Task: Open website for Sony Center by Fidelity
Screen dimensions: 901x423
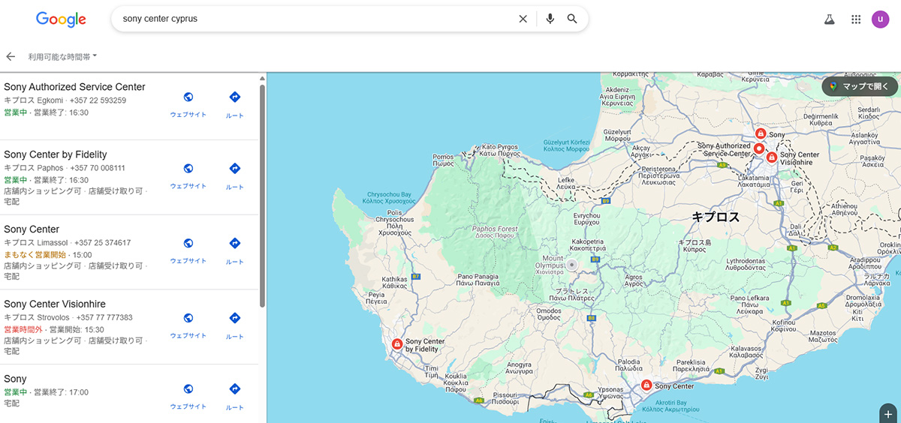Action: pyautogui.click(x=188, y=176)
